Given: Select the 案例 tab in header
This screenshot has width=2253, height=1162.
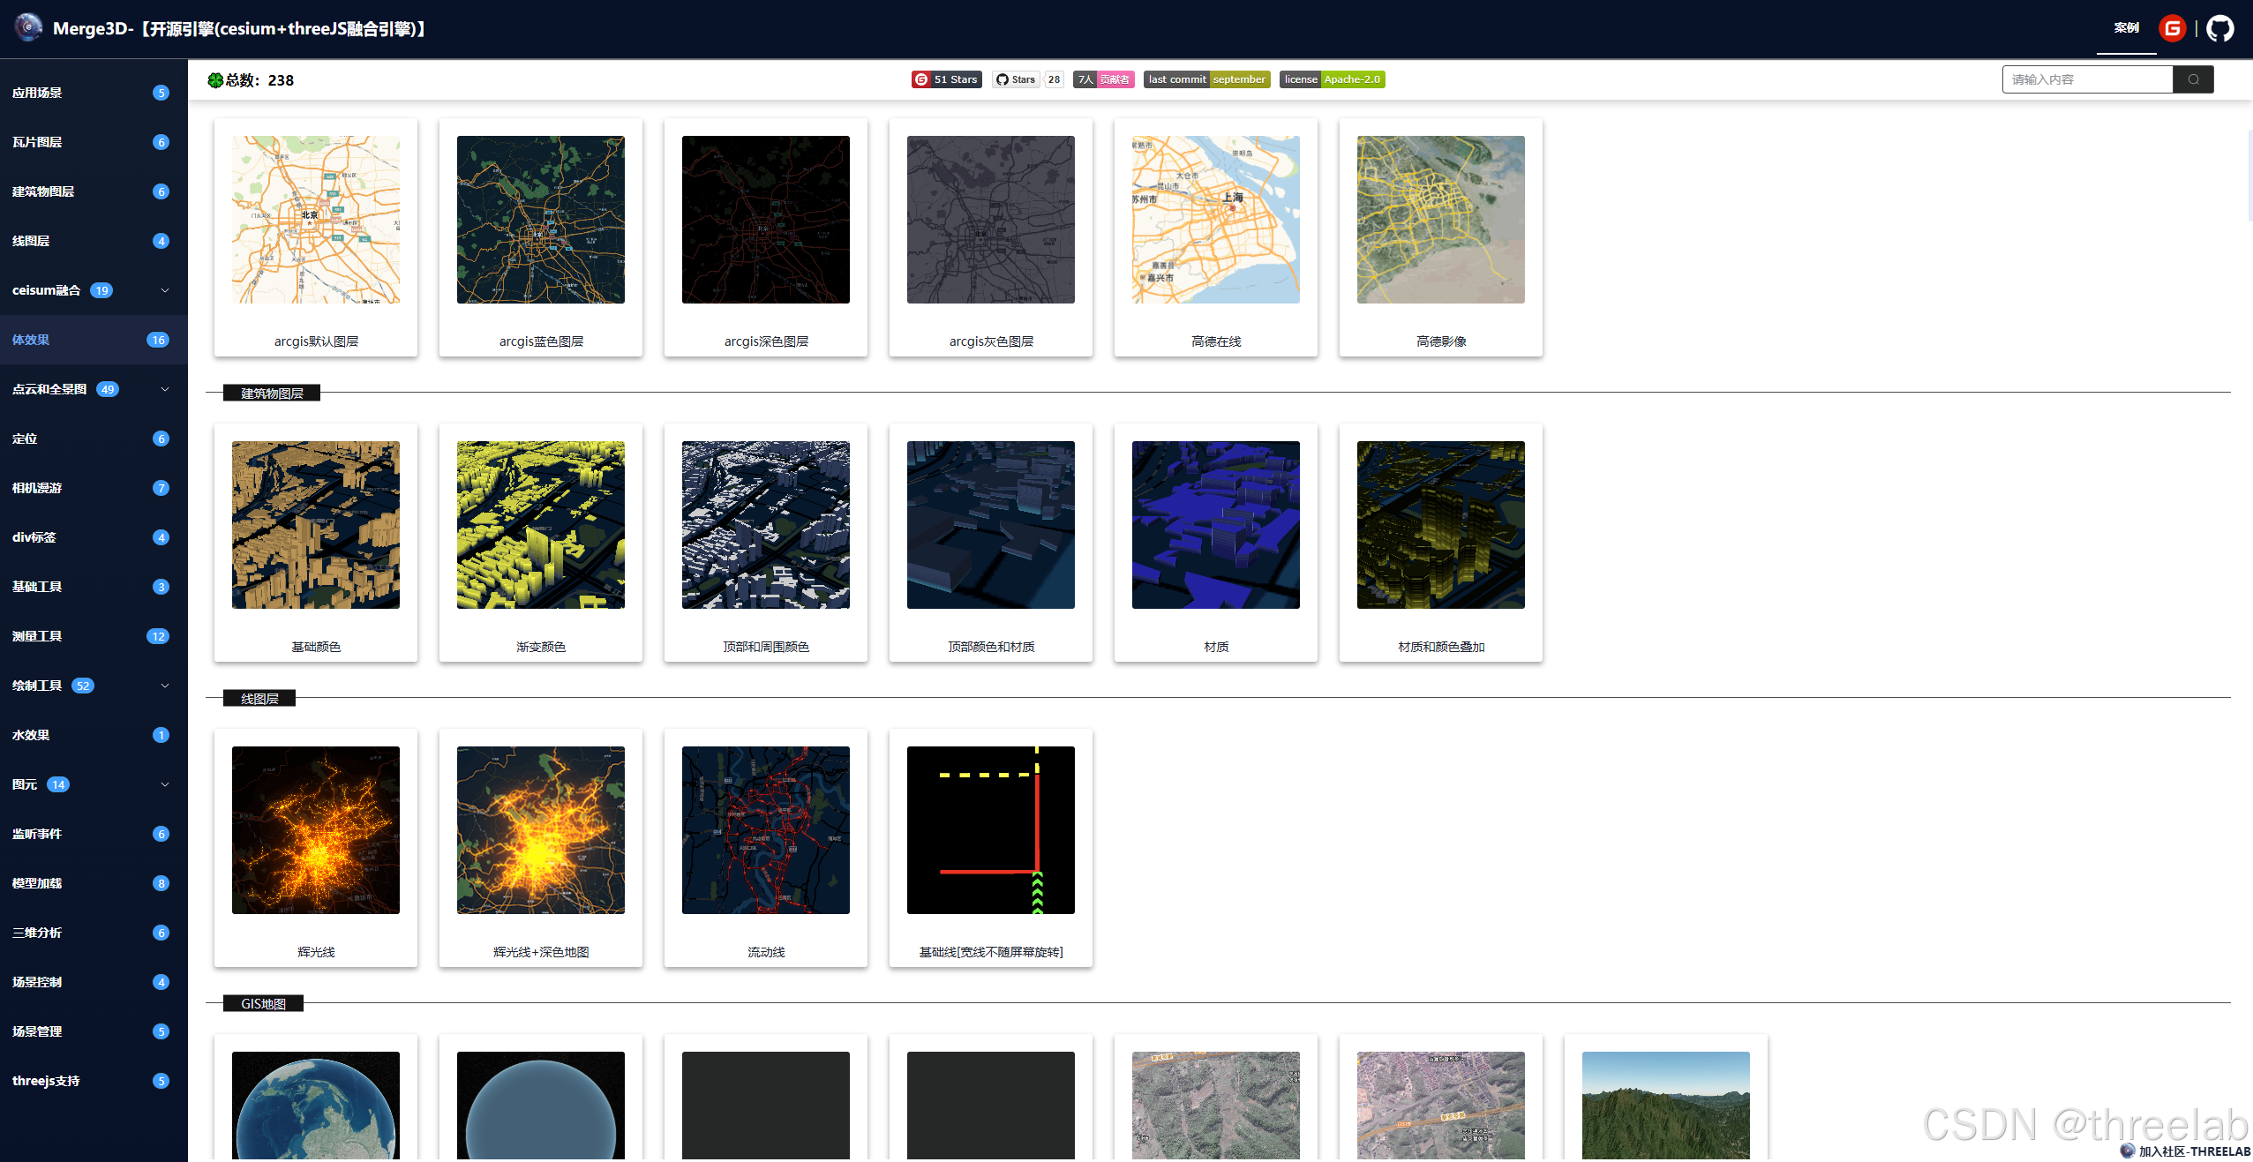Looking at the screenshot, I should 2126,28.
